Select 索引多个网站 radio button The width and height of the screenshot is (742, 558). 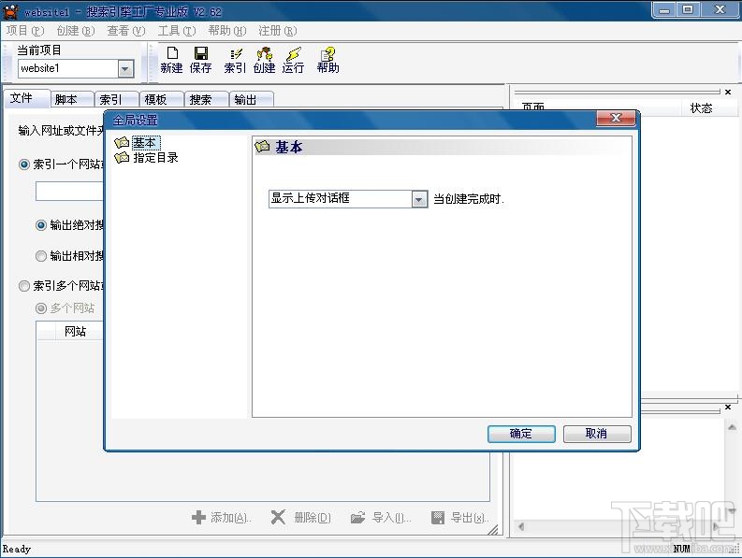(x=24, y=286)
